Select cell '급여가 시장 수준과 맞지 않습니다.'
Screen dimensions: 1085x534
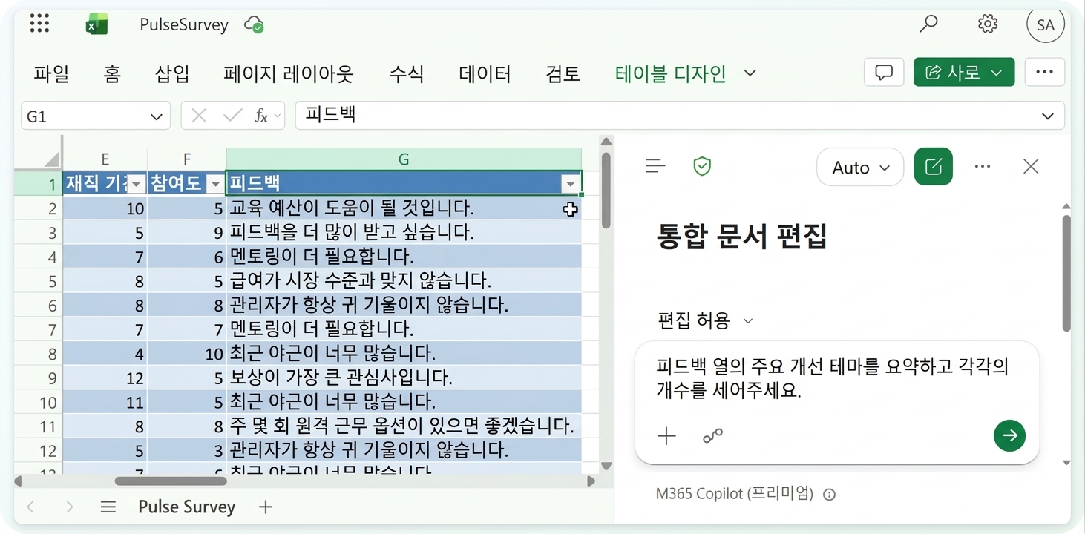pos(404,281)
